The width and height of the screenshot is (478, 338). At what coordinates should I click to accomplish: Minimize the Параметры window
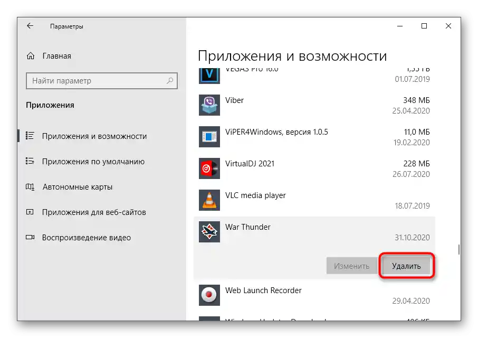[400, 26]
